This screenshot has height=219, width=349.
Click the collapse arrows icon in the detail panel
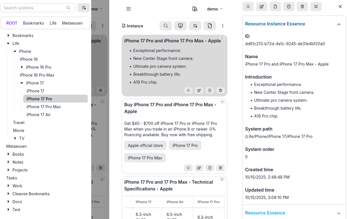point(316,6)
